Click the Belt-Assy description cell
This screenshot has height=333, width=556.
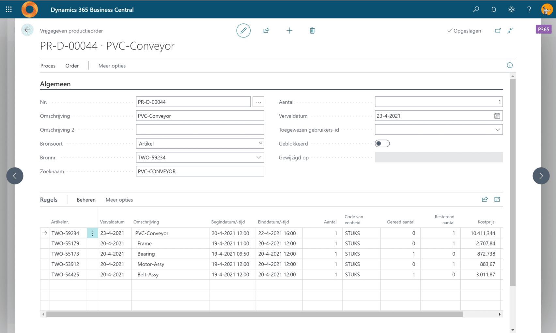[170, 275]
